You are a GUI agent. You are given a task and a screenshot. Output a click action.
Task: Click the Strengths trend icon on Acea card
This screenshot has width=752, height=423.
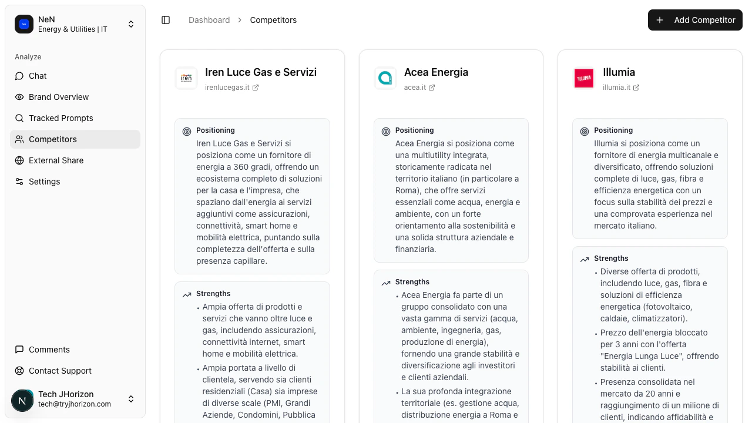coord(386,283)
